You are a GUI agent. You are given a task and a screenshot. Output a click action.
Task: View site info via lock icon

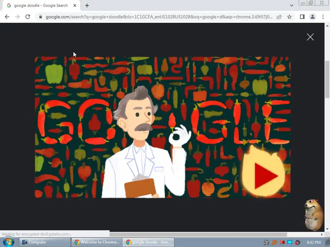tap(41, 17)
